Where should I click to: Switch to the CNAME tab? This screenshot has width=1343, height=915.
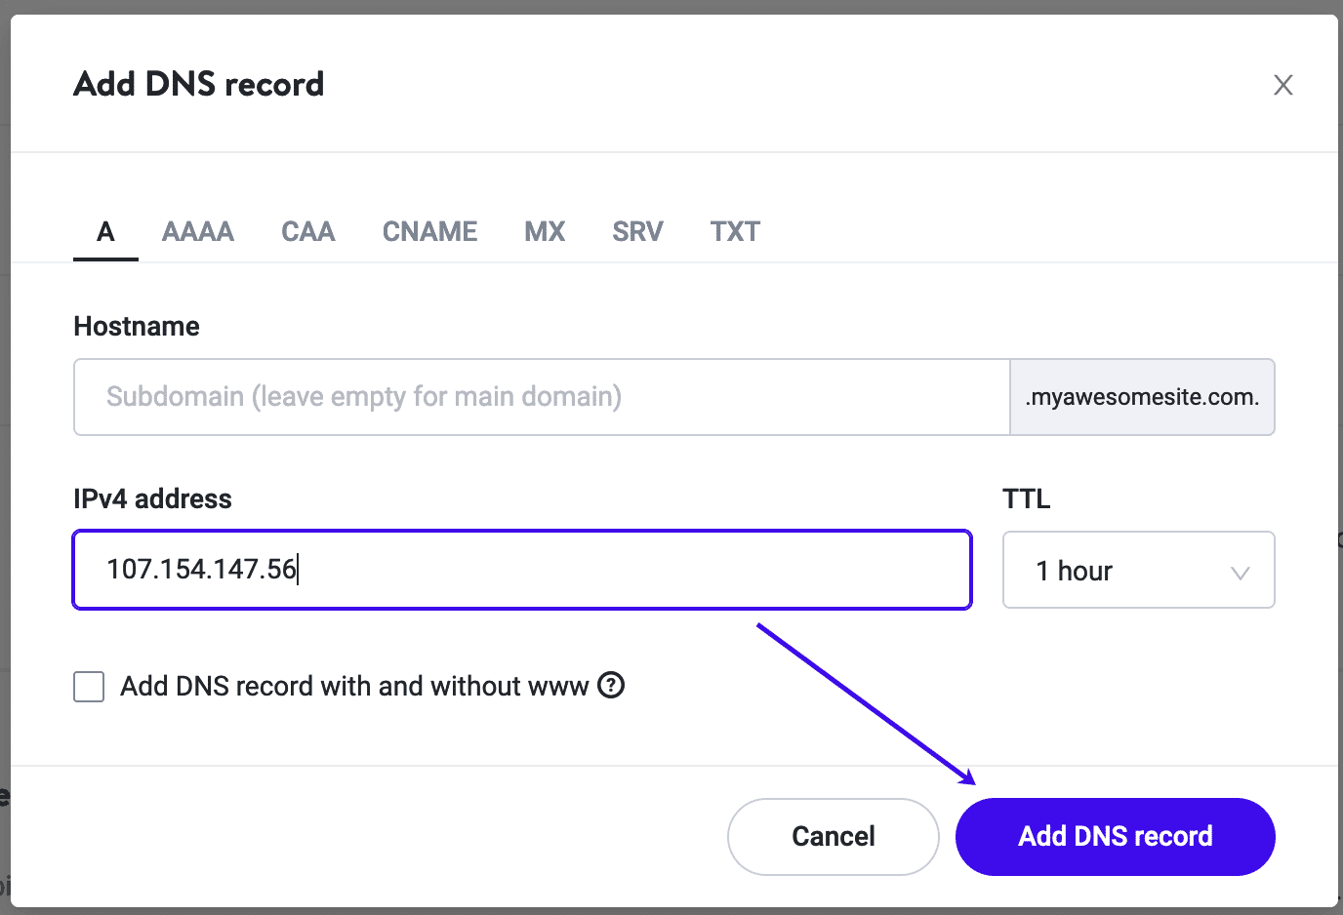point(429,232)
